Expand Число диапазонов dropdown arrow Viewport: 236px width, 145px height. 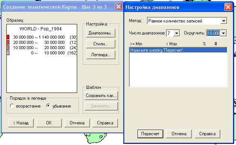tap(177, 33)
